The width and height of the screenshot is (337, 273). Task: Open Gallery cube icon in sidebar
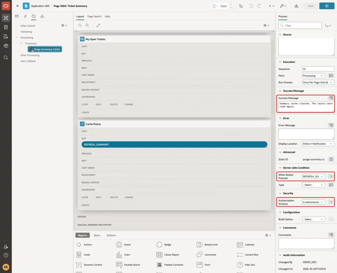[6, 46]
